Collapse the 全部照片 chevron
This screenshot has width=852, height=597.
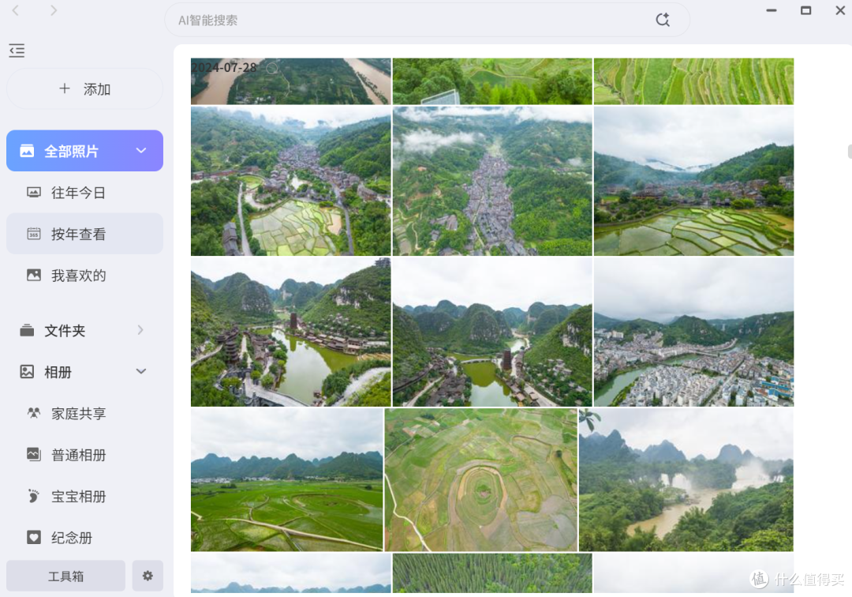[x=141, y=151]
